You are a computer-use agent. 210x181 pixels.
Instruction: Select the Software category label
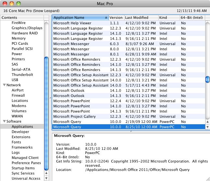click(14, 121)
